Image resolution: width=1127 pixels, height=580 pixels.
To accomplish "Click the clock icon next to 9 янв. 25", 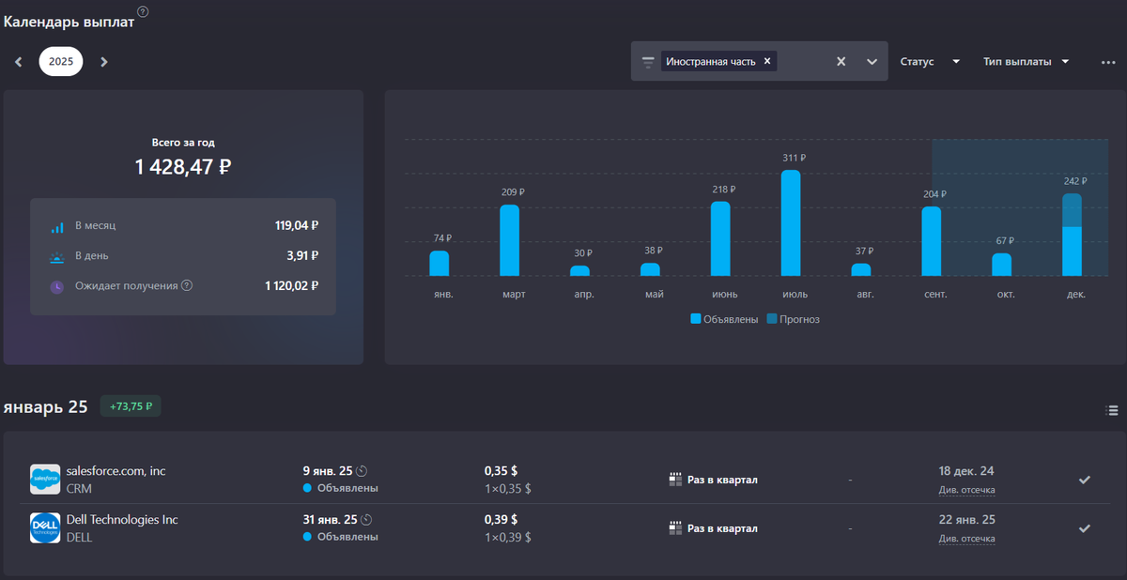I will coord(362,470).
